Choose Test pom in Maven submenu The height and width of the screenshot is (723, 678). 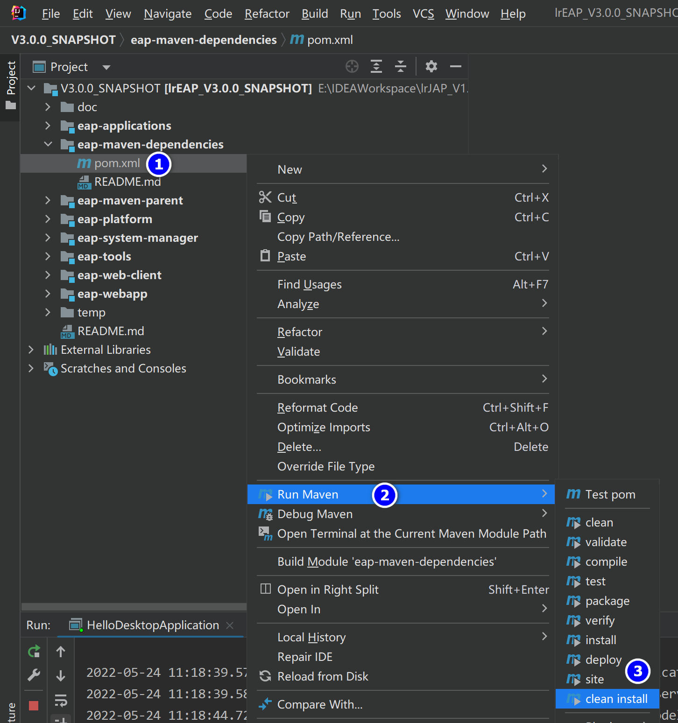607,494
